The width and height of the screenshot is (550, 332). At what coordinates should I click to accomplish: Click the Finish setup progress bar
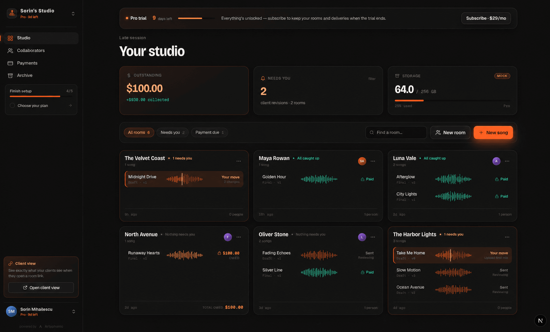41,96
